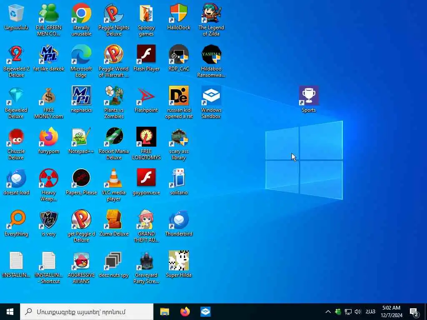
Task: Open the Spoopy games folder
Action: 146,20
